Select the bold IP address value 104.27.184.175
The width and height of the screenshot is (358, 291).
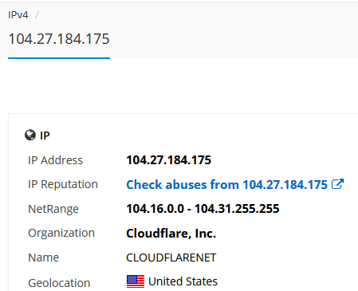point(169,160)
